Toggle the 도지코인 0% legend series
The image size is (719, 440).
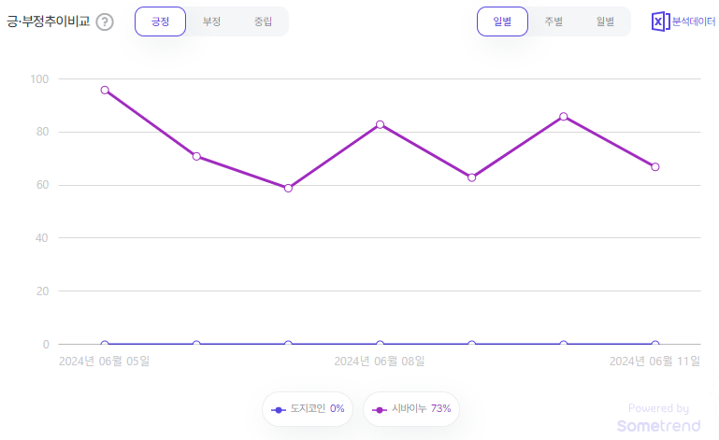pos(308,409)
